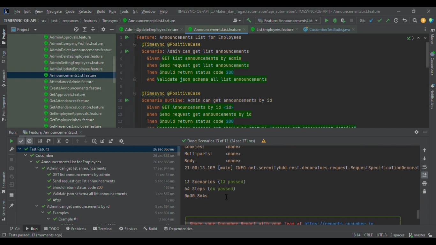Open test run Settings gear in Run panel
436x245 pixels.
tap(121, 141)
